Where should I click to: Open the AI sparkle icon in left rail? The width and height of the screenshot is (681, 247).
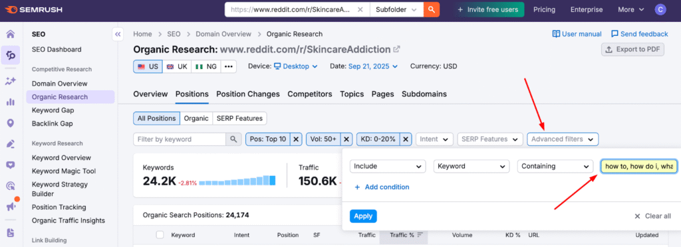coord(11,80)
